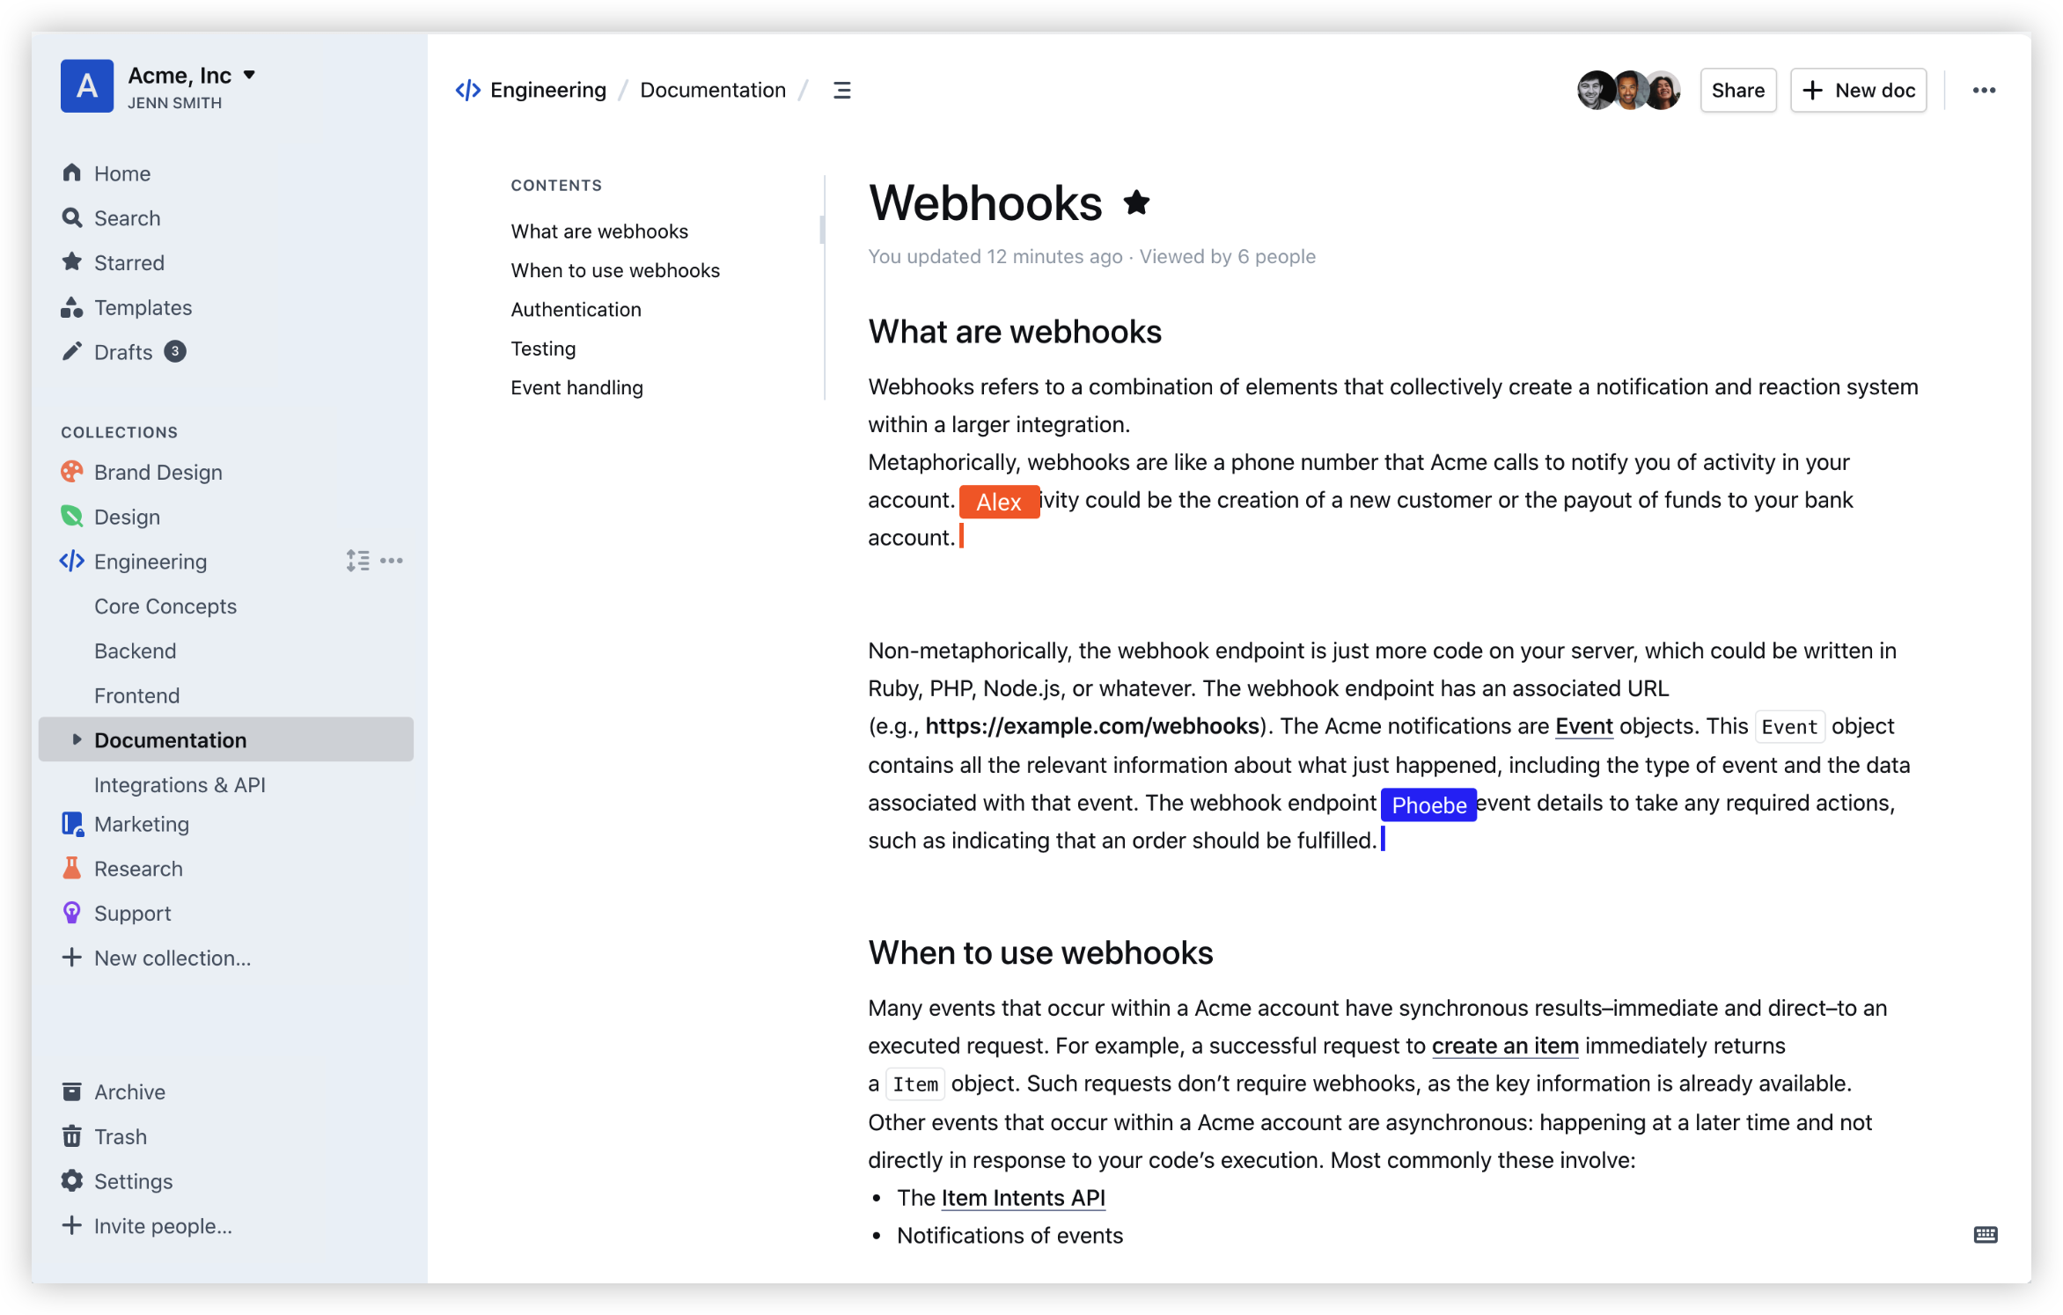Click the New doc button
Viewport: 2063px width, 1315px height.
pyautogui.click(x=1858, y=91)
